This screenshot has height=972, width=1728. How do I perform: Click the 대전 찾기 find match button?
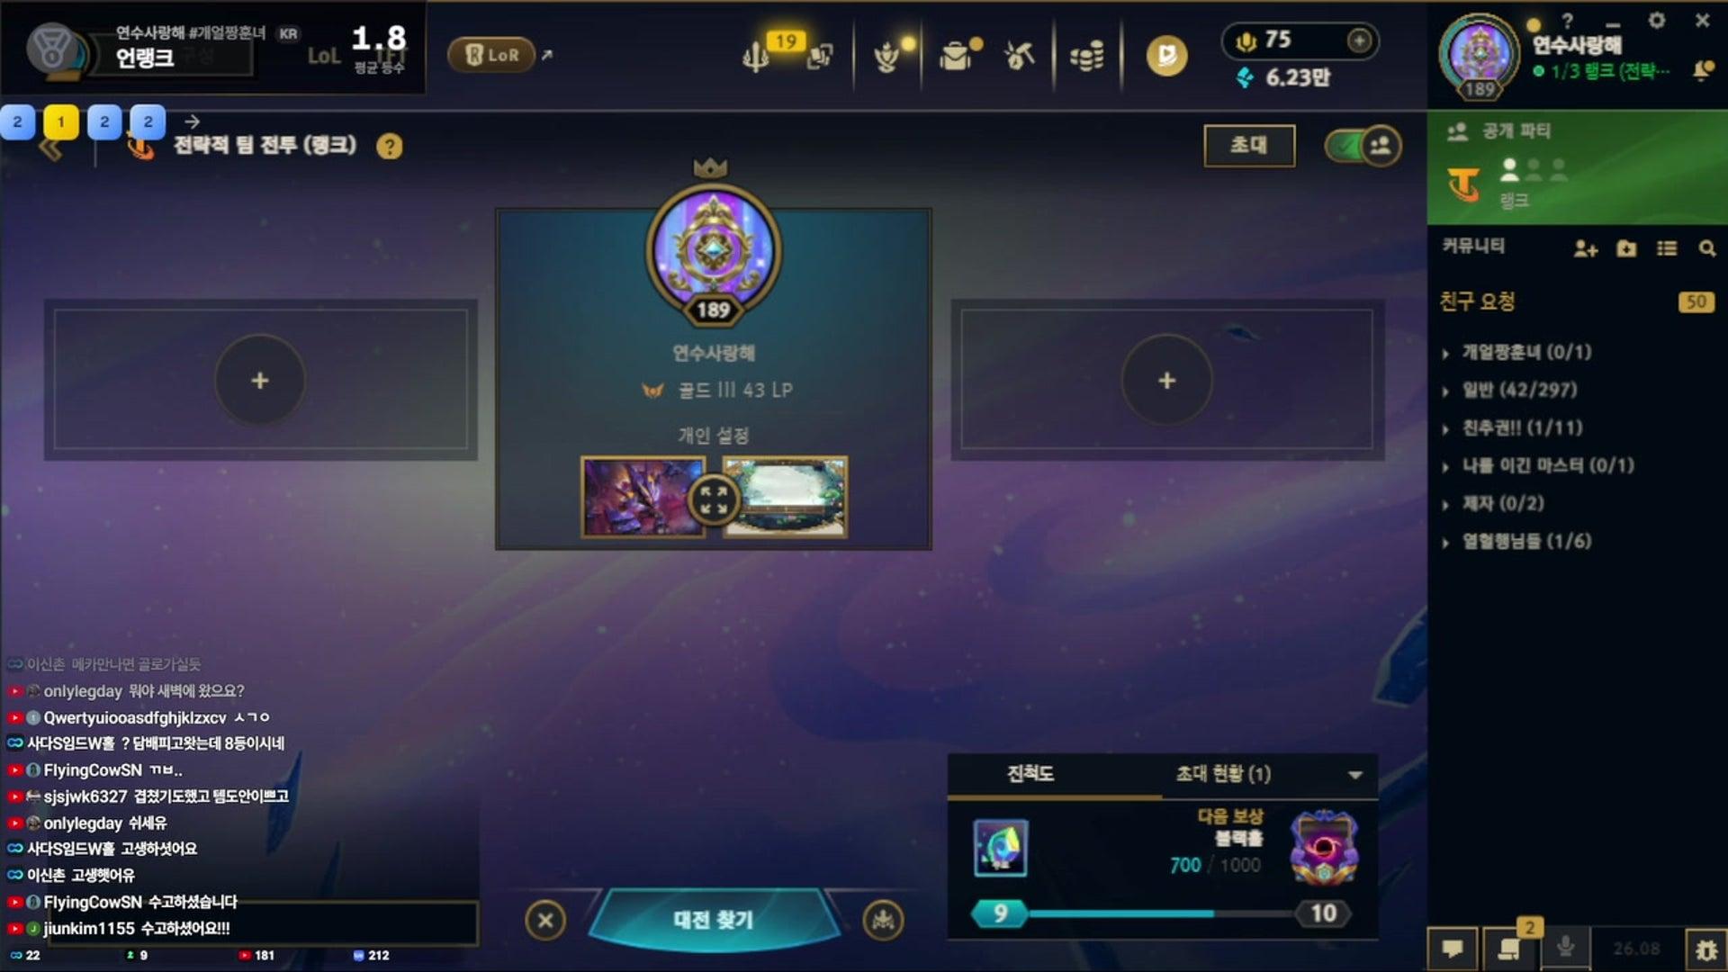pyautogui.click(x=714, y=920)
